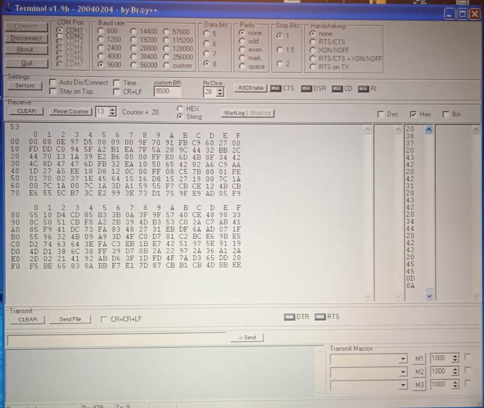Expand the second transmit macro dropdown
484x408 pixels.
[x=403, y=372]
